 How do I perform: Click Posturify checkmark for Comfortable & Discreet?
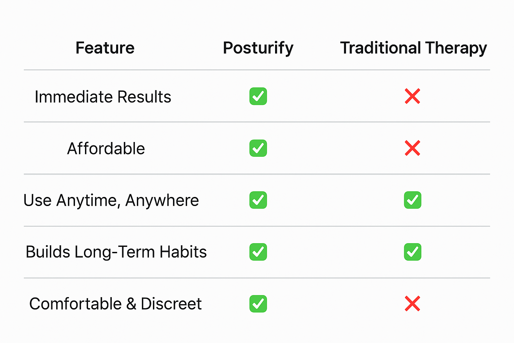(x=258, y=304)
